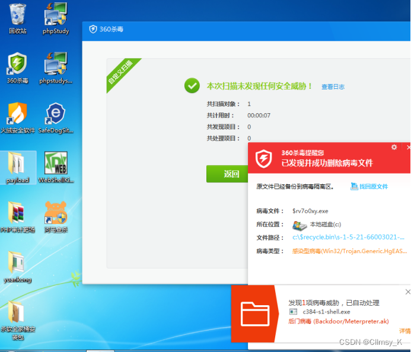
Task: Launch the 河马查杀 desktop shortcut
Action: 56,217
